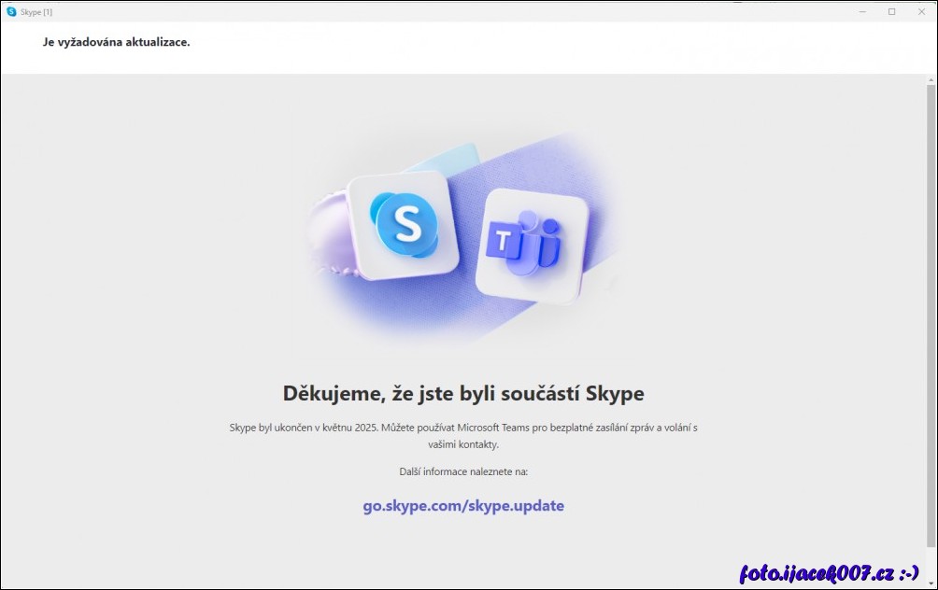Open the go.skype.com/skype.update link
Image resolution: width=938 pixels, height=590 pixels.
[x=463, y=505]
